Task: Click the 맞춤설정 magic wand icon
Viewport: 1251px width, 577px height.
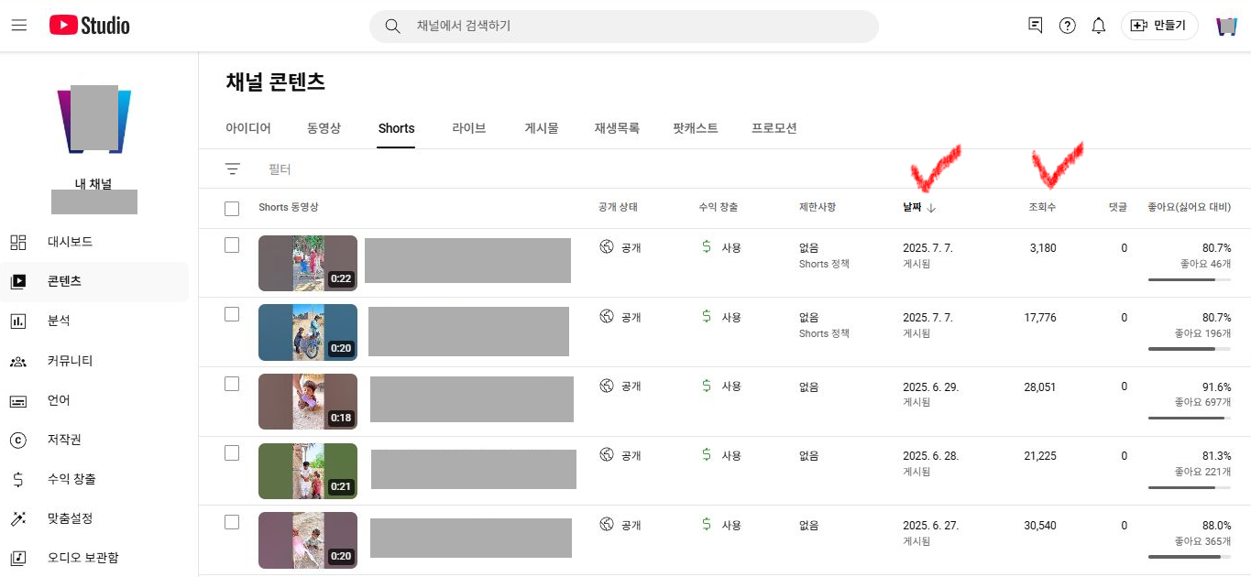Action: [18, 518]
